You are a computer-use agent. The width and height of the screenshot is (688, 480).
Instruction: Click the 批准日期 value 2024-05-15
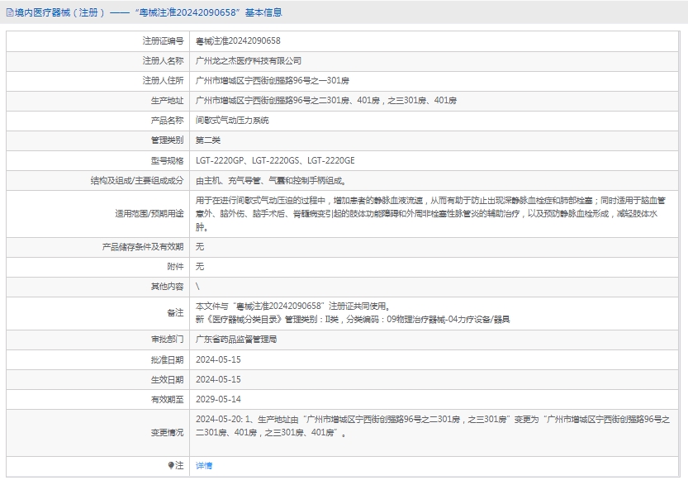coord(218,359)
